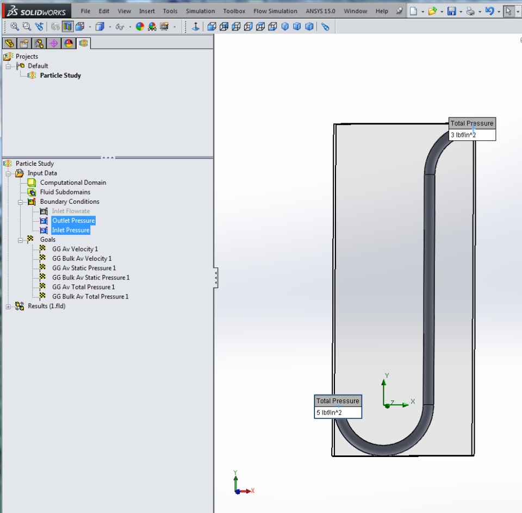Image resolution: width=522 pixels, height=513 pixels.
Task: Click the panel collapse handle beside the viewport
Action: pos(216,278)
